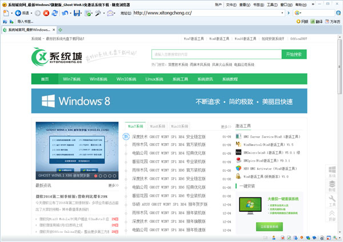The height and width of the screenshot is (242, 343).
Task: Switch to the Win8系统 list tab
Action: [x=158, y=126]
